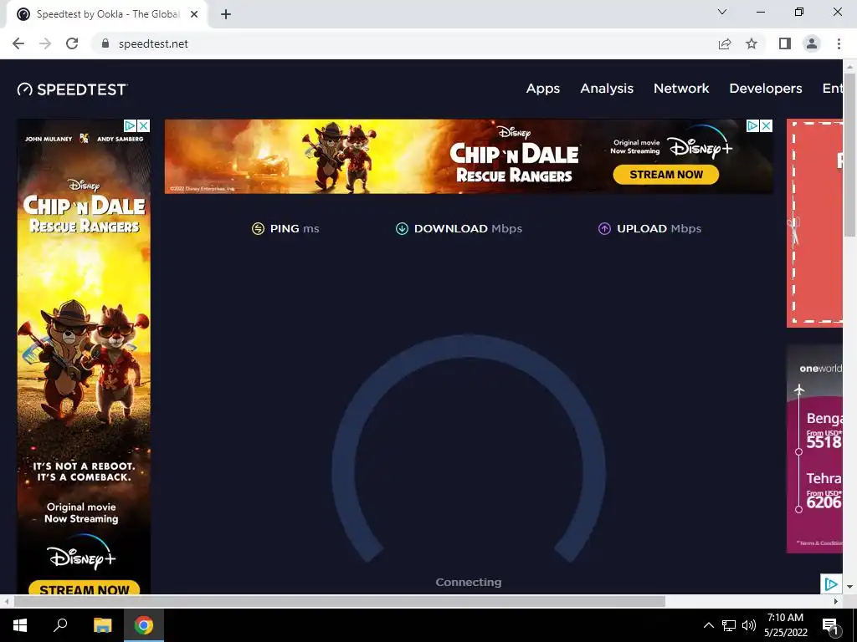The image size is (857, 642).
Task: Close the top Chip 'n Dale banner ad
Action: coord(767,125)
